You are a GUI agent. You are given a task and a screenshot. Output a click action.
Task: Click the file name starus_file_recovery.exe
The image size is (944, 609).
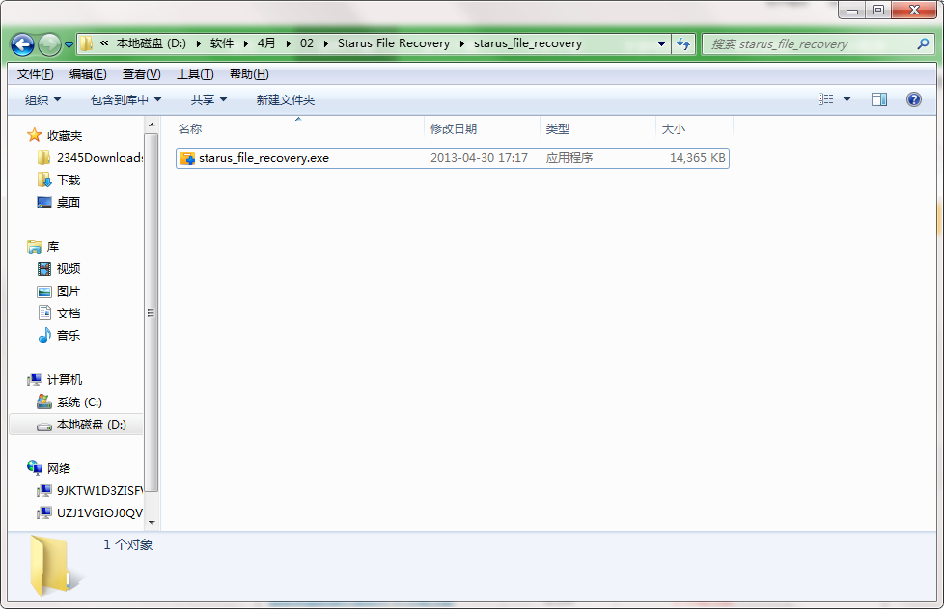click(x=264, y=158)
